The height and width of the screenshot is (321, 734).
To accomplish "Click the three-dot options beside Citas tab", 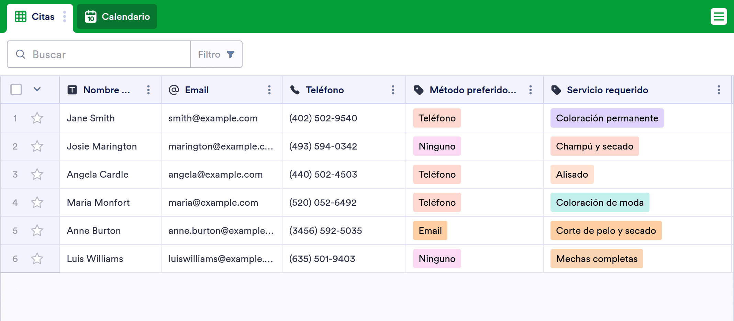I will tap(65, 16).
